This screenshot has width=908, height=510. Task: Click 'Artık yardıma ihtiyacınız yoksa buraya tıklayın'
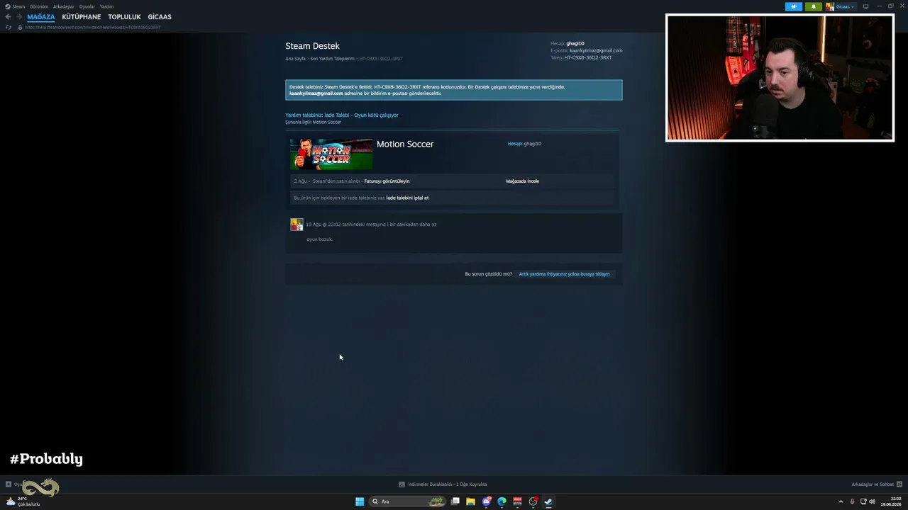[x=564, y=274]
